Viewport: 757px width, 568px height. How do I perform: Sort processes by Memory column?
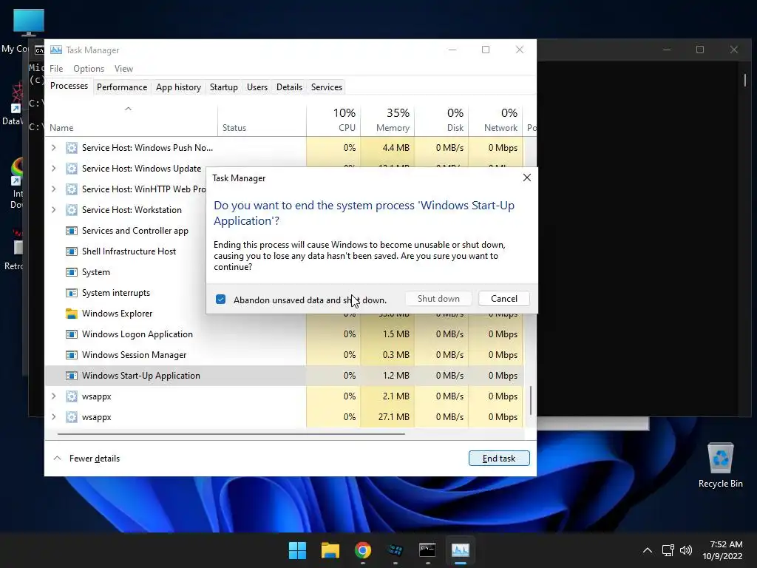(x=387, y=120)
